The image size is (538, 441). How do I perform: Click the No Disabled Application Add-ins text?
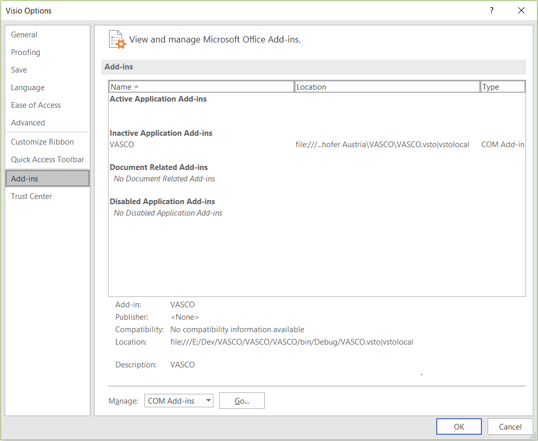point(168,213)
